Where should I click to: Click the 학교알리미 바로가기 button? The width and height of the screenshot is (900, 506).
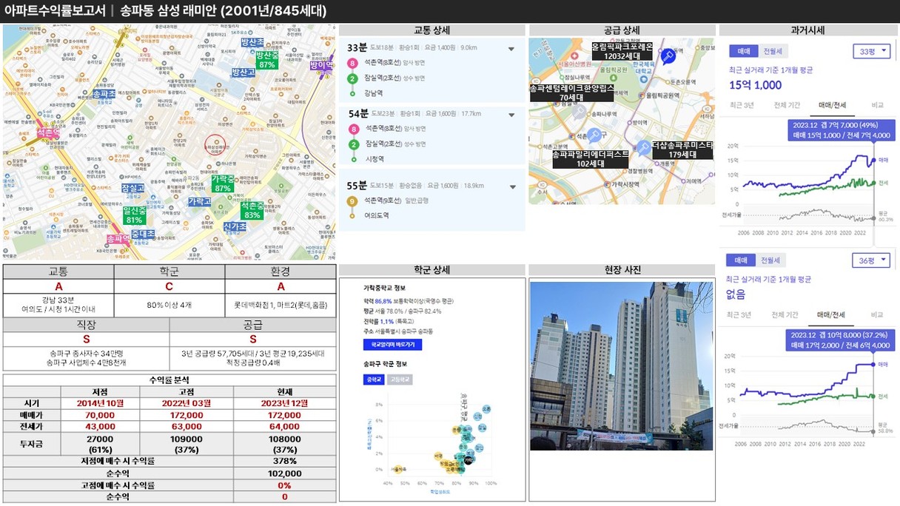click(392, 345)
